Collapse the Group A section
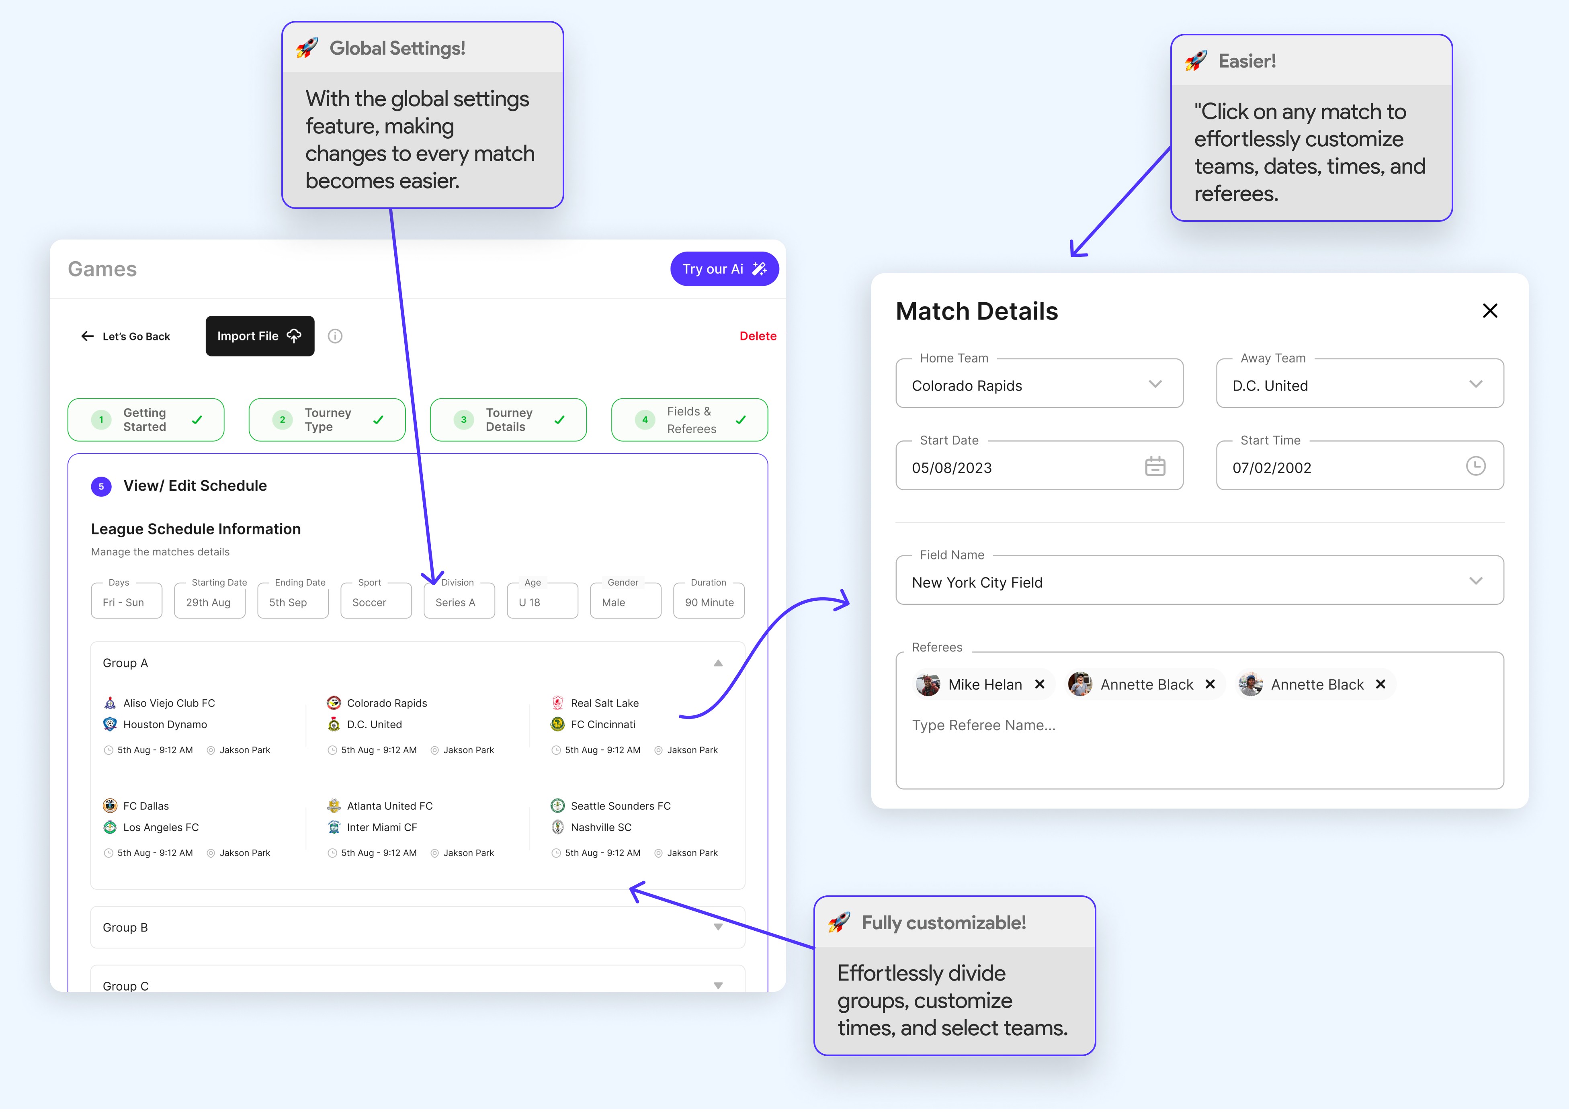The width and height of the screenshot is (1569, 1114). [718, 663]
